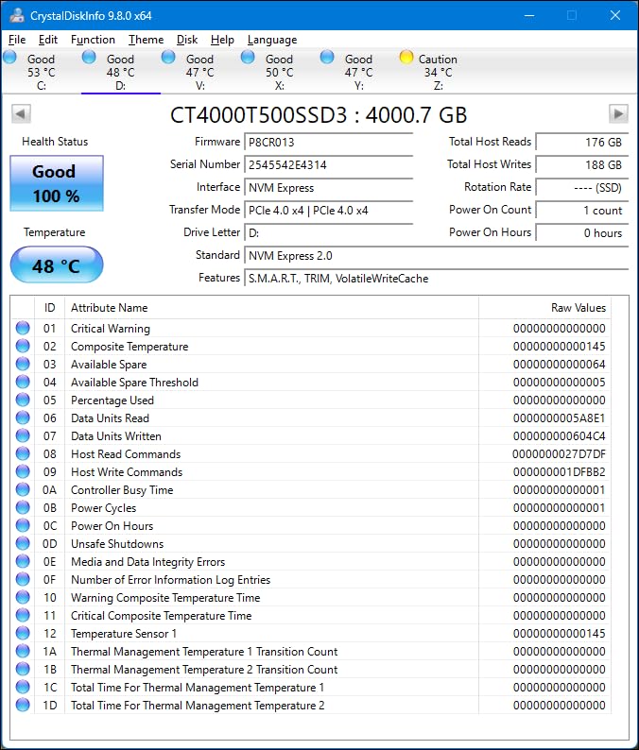Open the Language menu

272,40
